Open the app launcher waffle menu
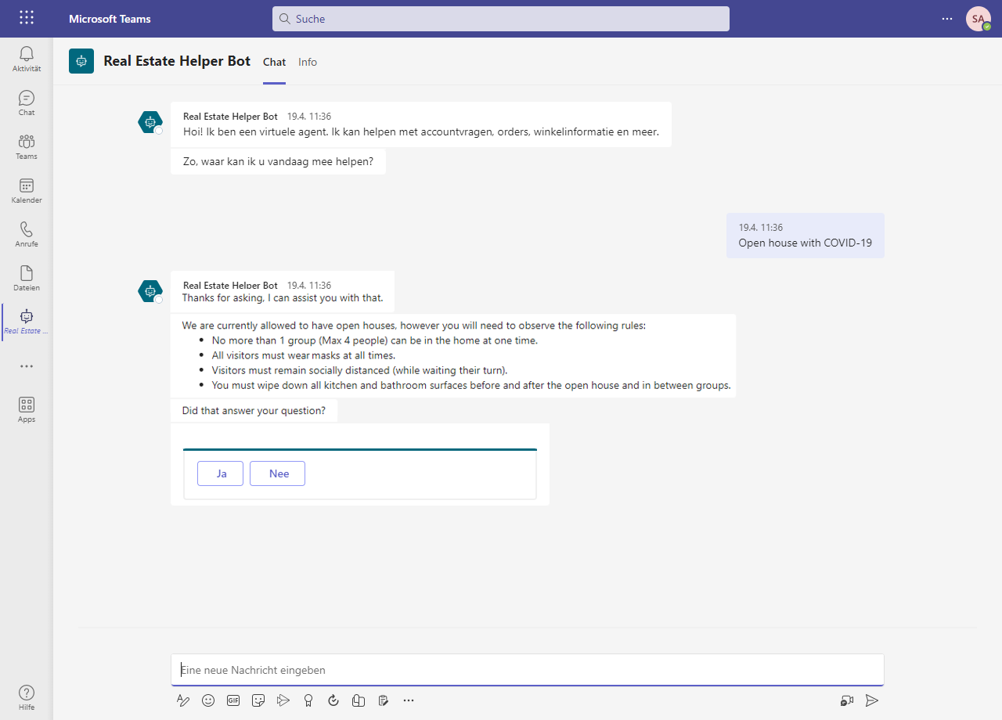The width and height of the screenshot is (1002, 720). (x=27, y=18)
